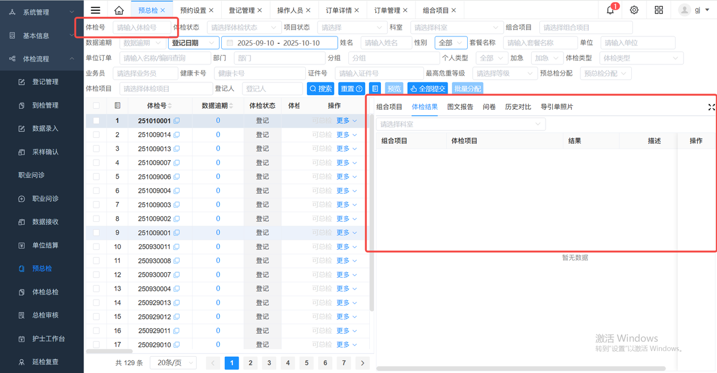The width and height of the screenshot is (717, 373).
Task: Switch to the 图文报告 tab
Action: (460, 107)
